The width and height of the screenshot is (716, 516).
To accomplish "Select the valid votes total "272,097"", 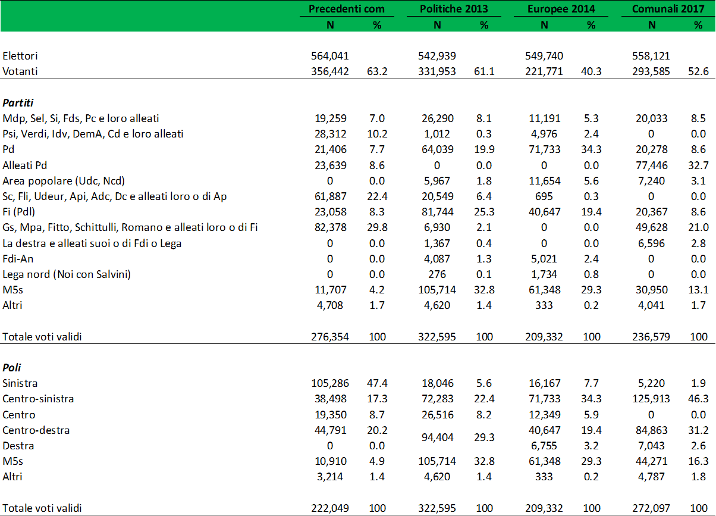I will coord(651,507).
